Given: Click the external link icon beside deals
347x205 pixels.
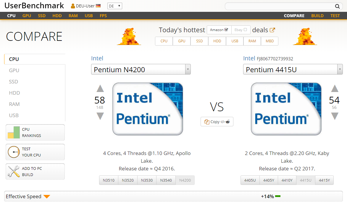Looking at the screenshot, I should 272,30.
